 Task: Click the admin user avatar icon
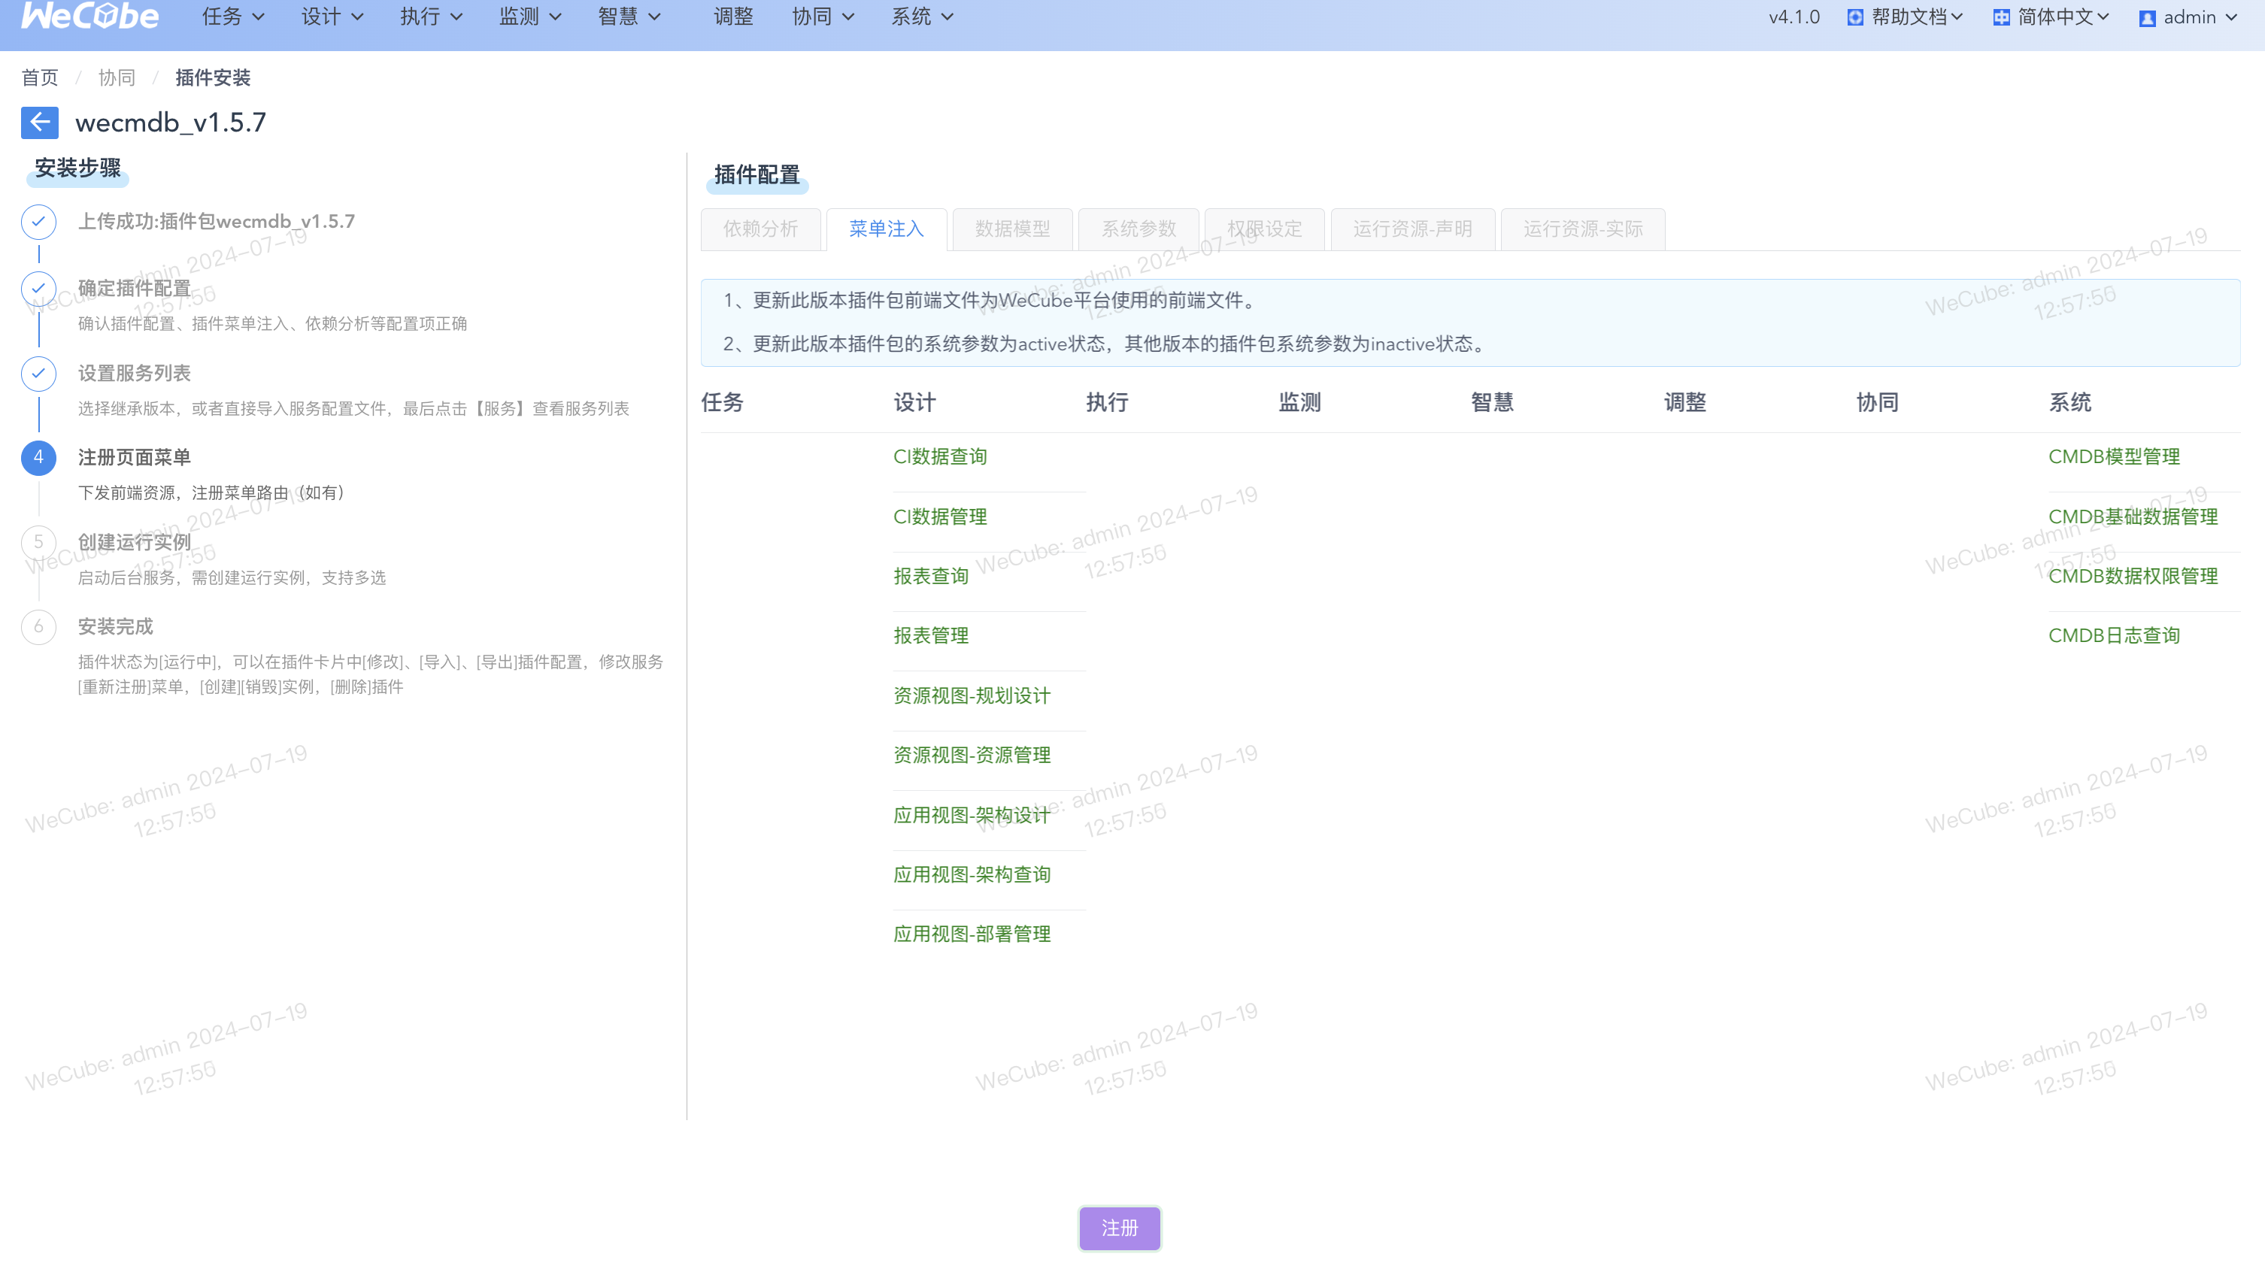point(2147,19)
